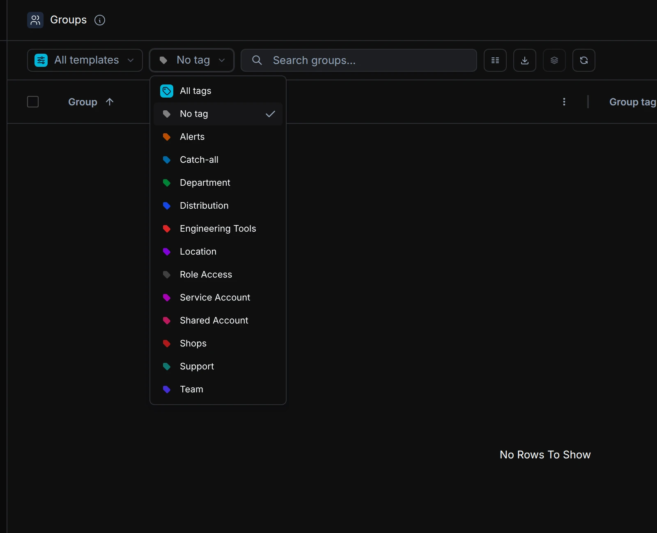Viewport: 657px width, 533px height.
Task: Click the Group tag column header
Action: tap(633, 102)
